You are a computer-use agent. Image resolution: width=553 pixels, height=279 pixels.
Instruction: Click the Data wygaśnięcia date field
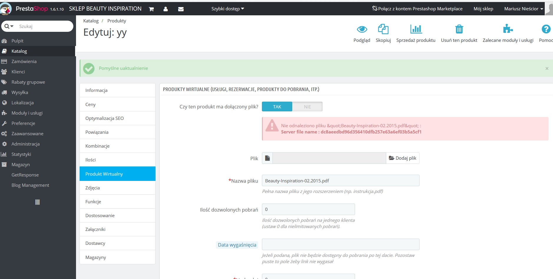[341, 245]
